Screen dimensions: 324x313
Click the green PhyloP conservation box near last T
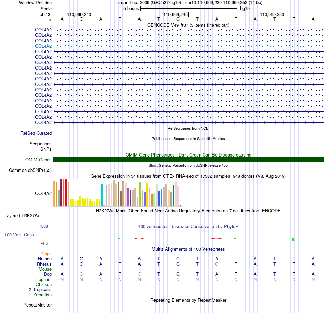(293, 239)
